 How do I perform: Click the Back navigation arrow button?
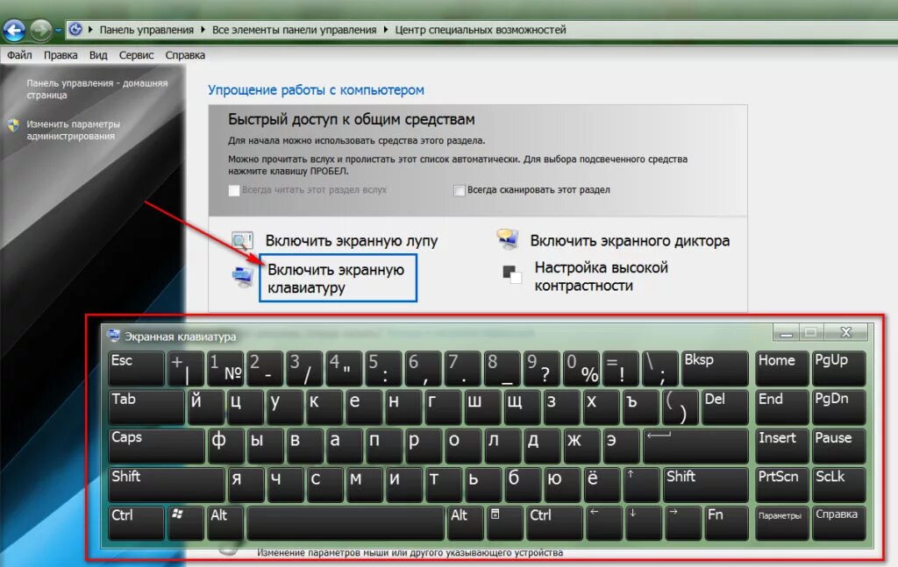[x=14, y=30]
